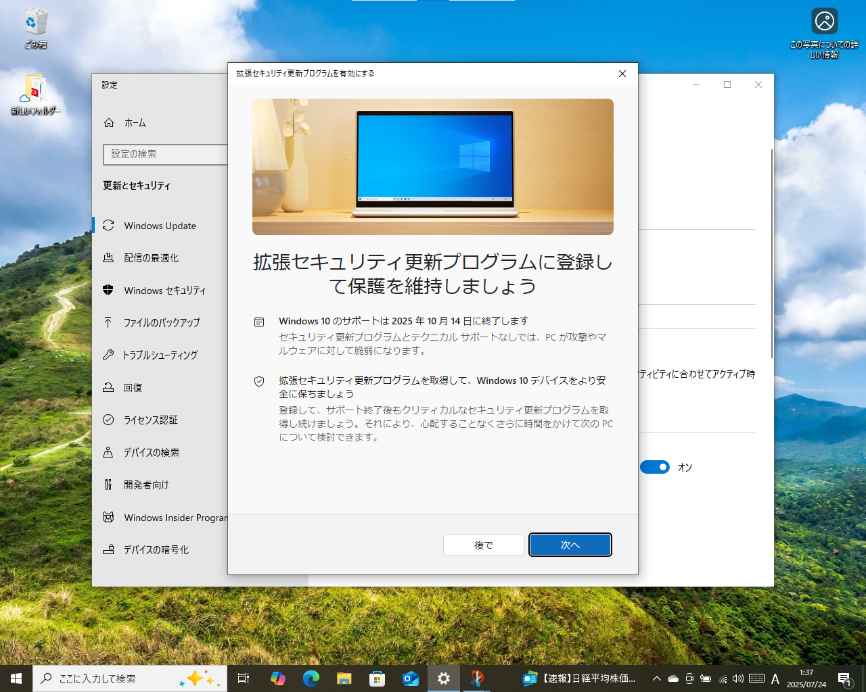Select Windows Update in the sidebar
Viewport: 866px width, 692px height.
(160, 226)
